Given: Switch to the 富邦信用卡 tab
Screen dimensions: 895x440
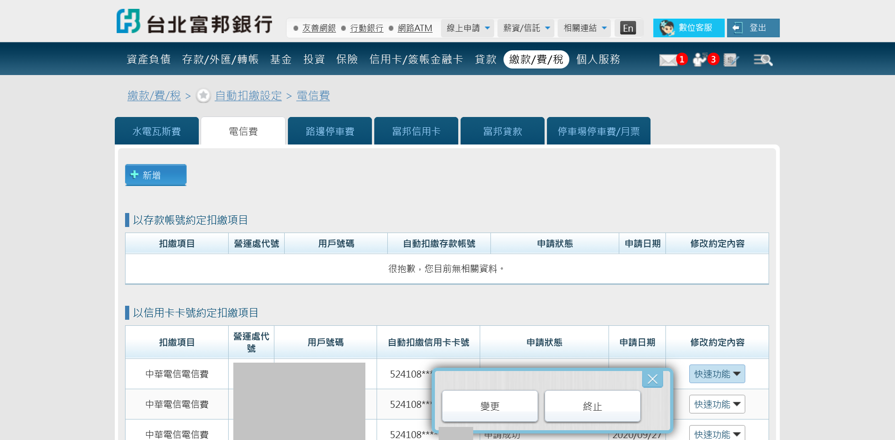Looking at the screenshot, I should click(416, 131).
